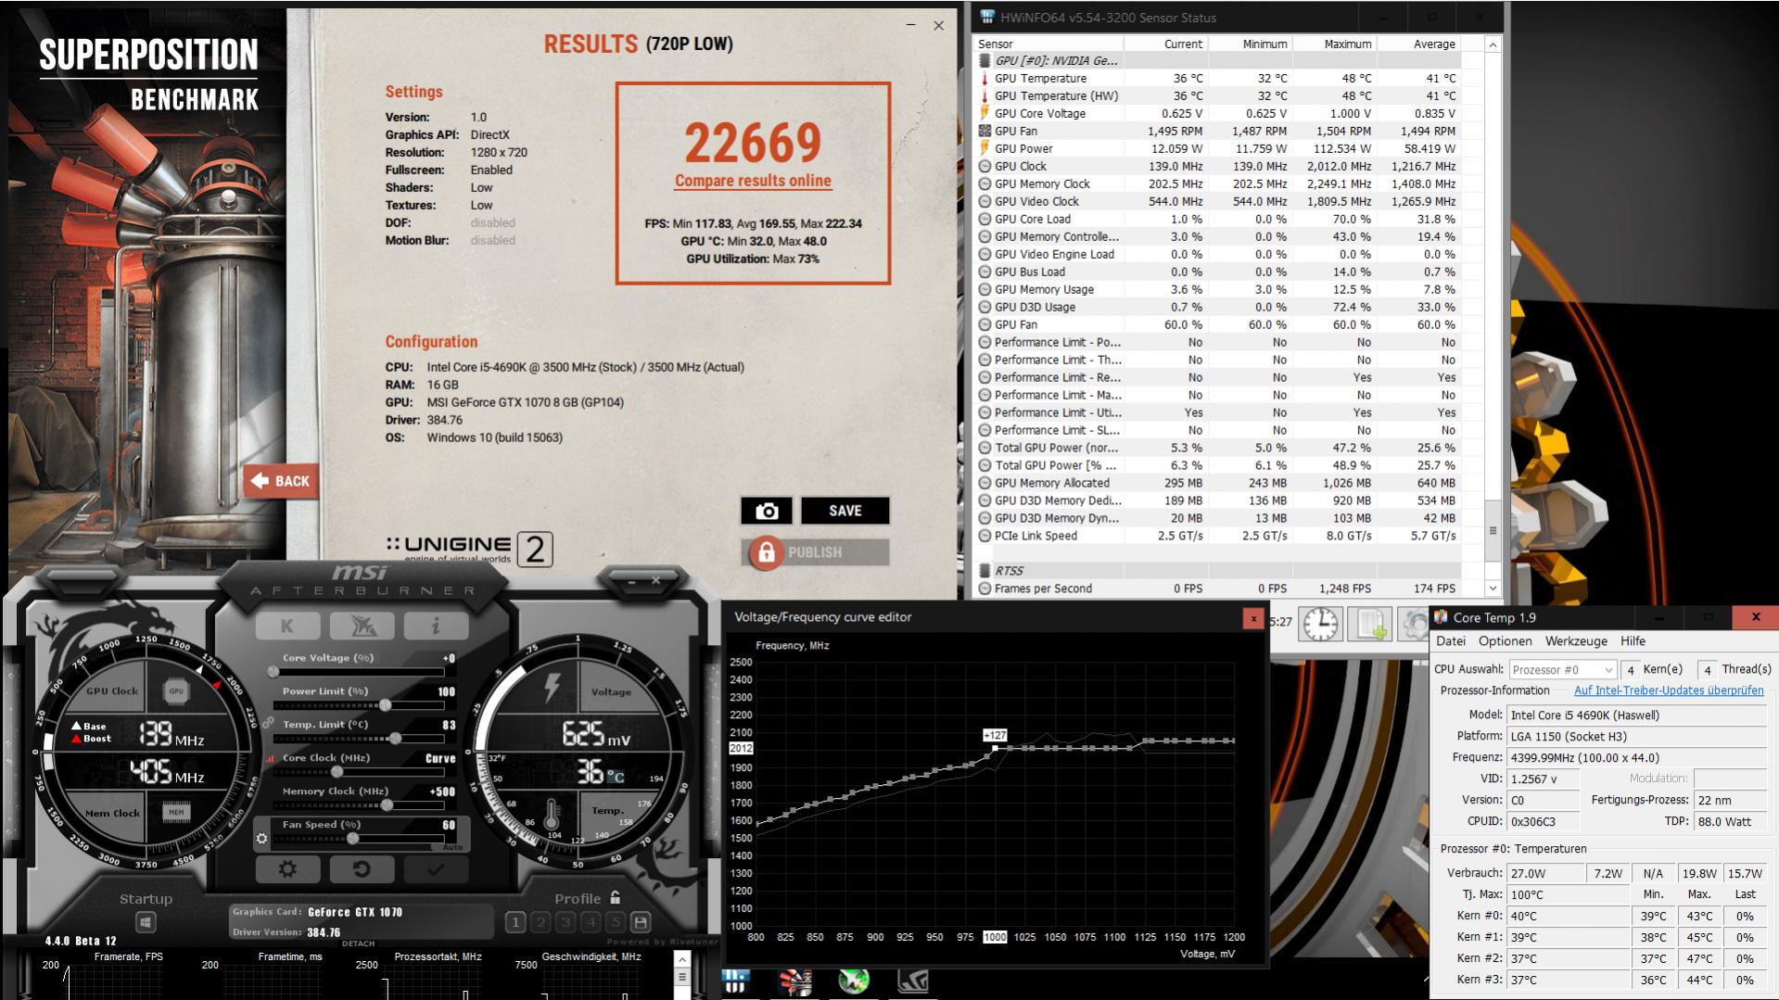Click the Afterburner save profile floppy icon
This screenshot has width=1779, height=1000.
641,922
